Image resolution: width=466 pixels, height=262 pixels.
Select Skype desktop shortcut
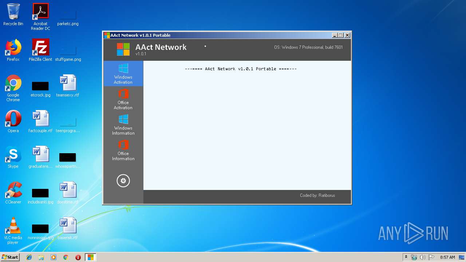pyautogui.click(x=13, y=157)
